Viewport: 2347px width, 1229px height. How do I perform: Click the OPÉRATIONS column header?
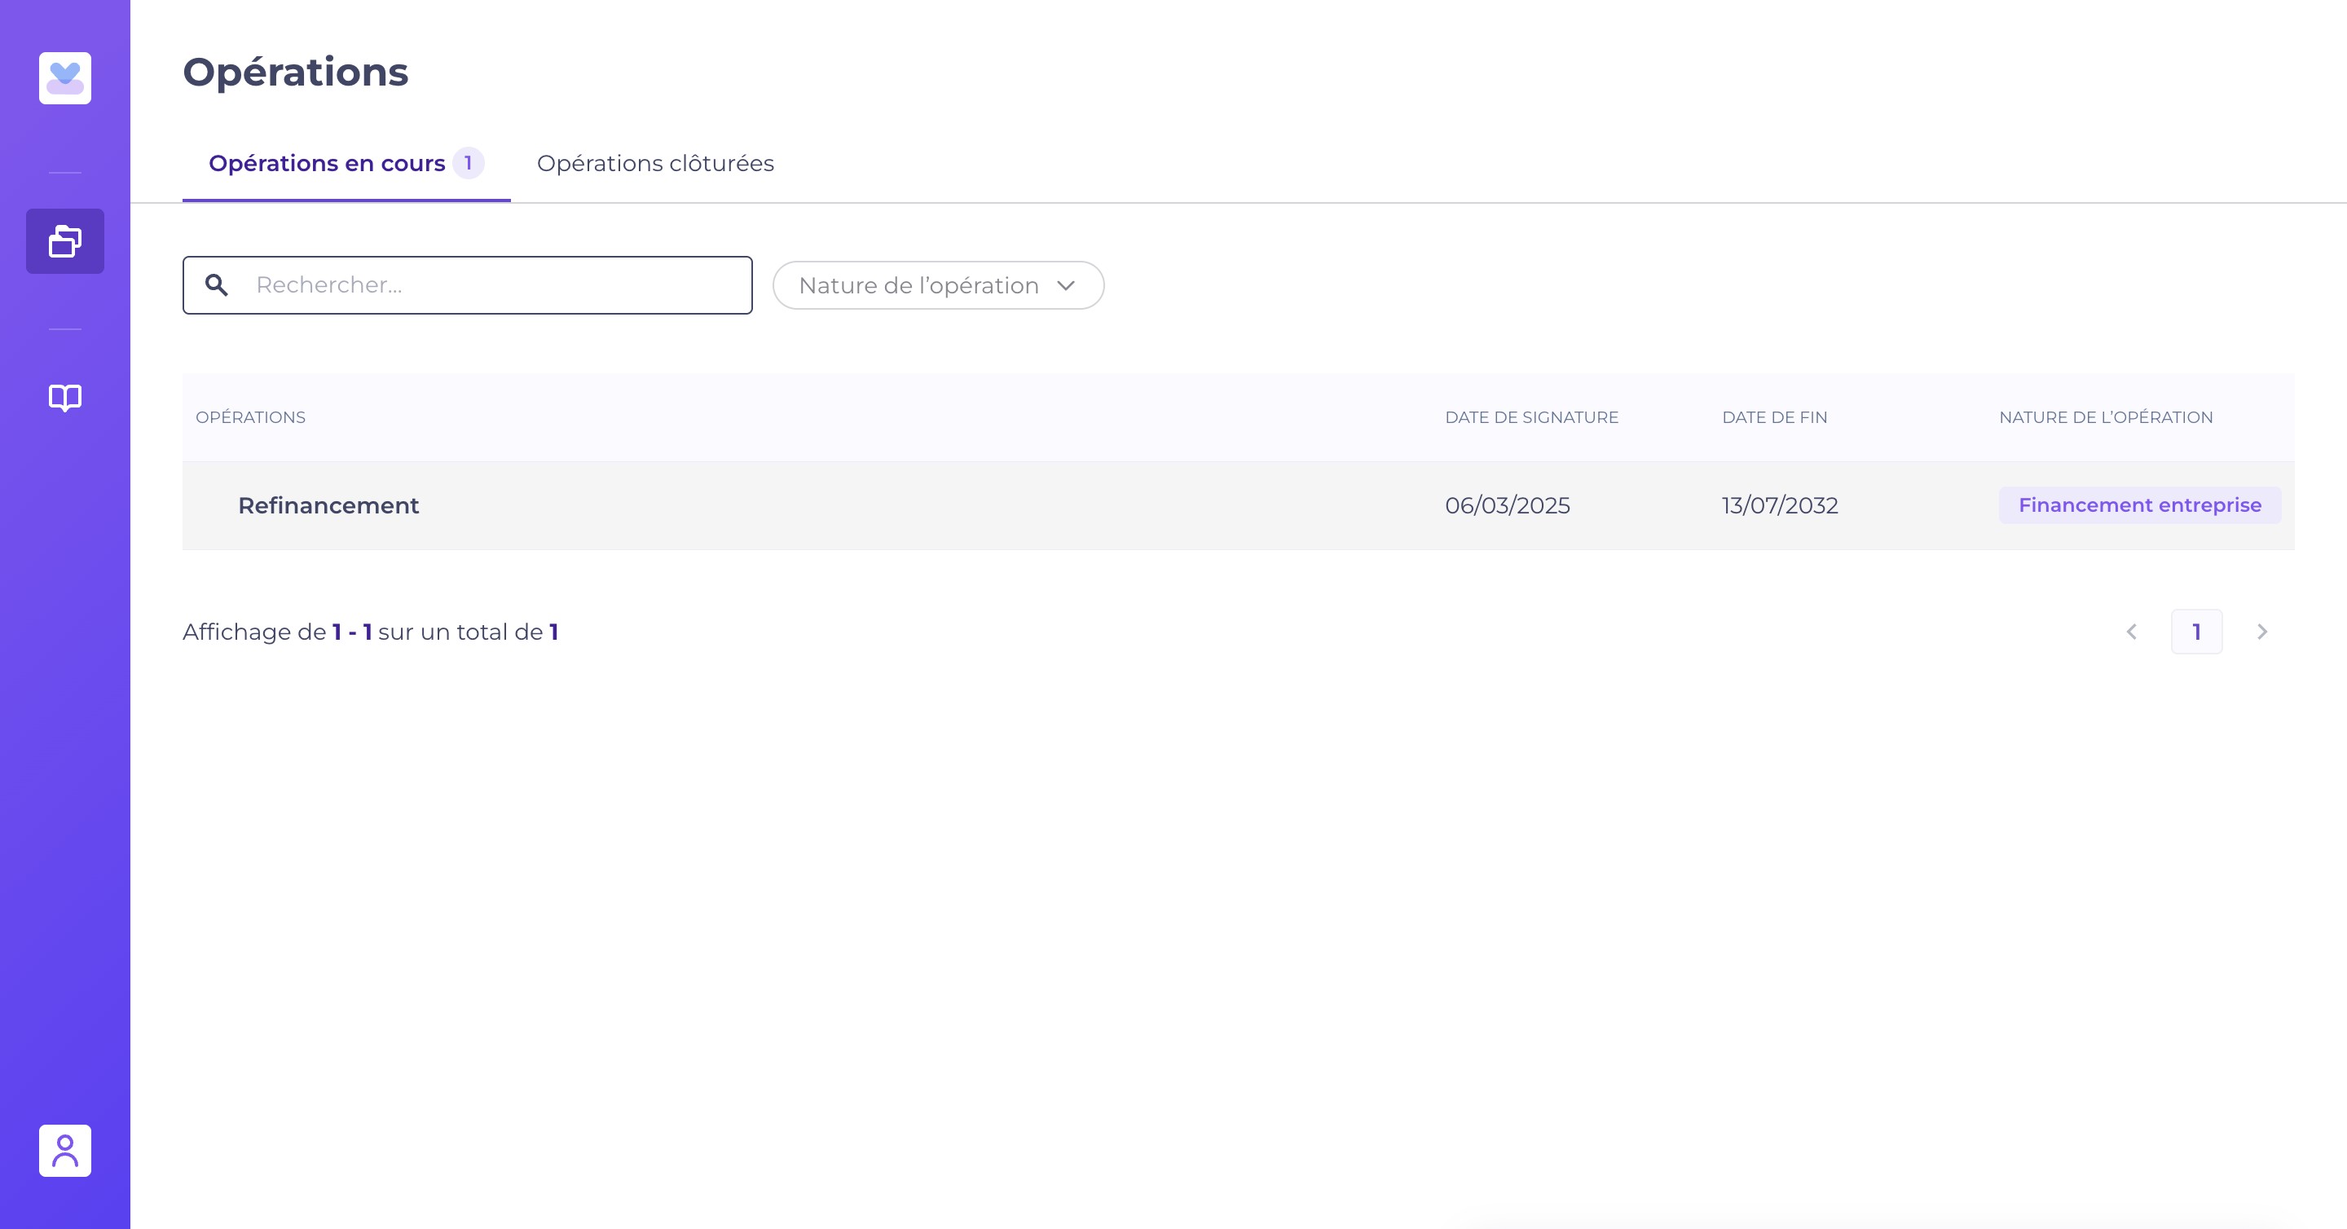pos(250,417)
